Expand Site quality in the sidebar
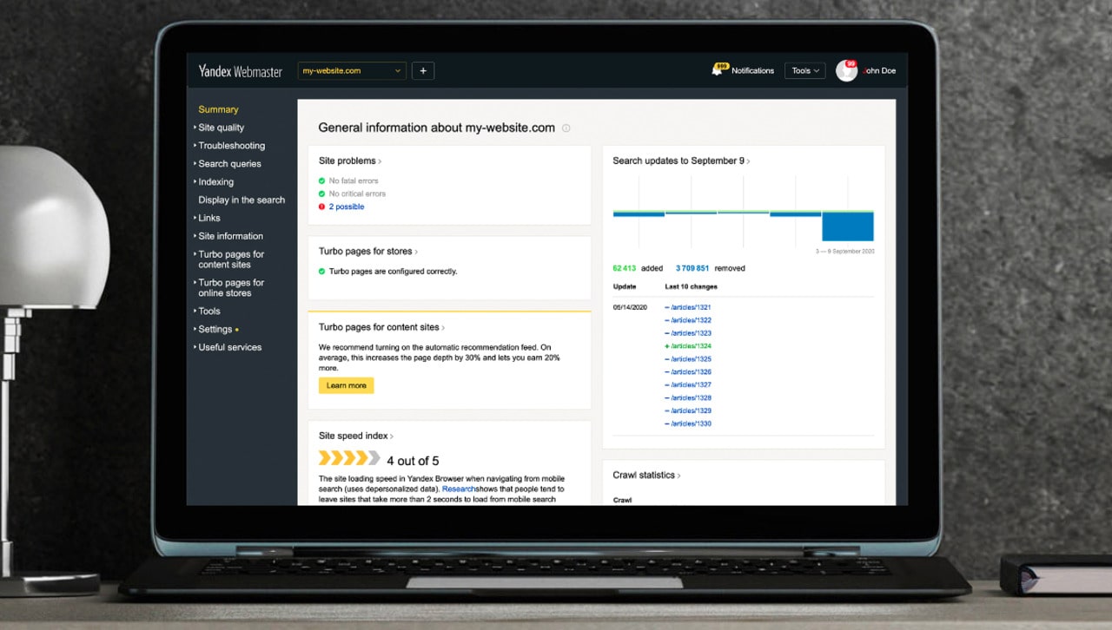Screen dimensions: 1112x630 click(x=221, y=128)
